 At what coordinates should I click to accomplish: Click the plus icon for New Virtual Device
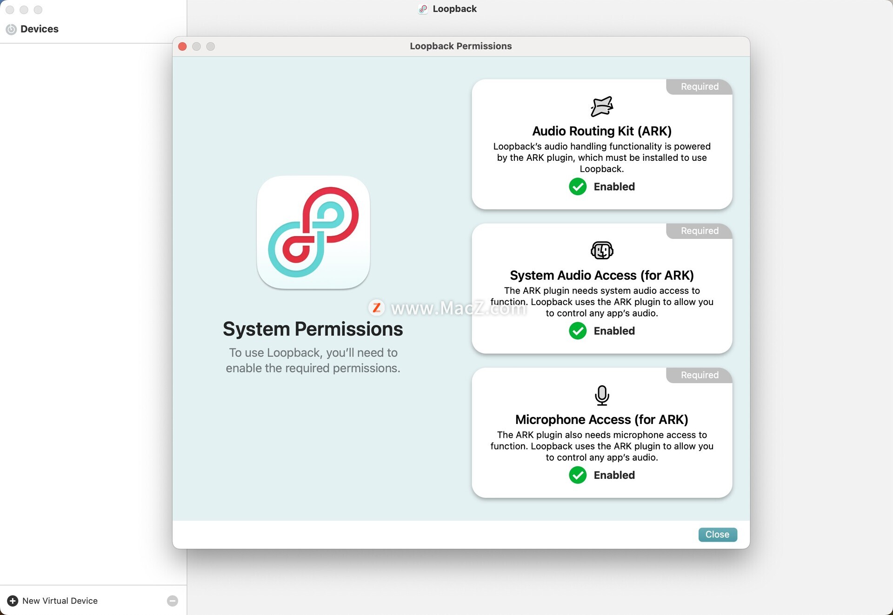click(13, 601)
